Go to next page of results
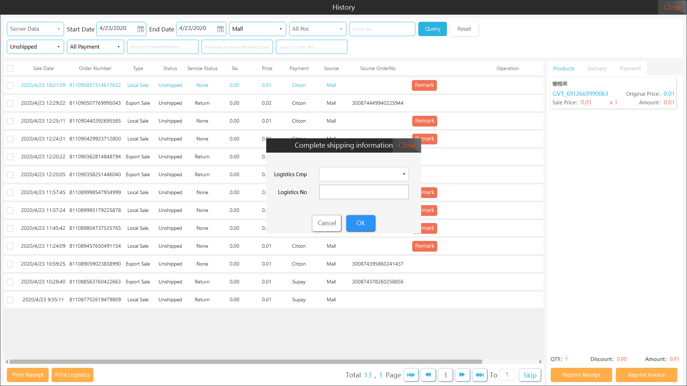Image resolution: width=687 pixels, height=386 pixels. click(x=462, y=375)
